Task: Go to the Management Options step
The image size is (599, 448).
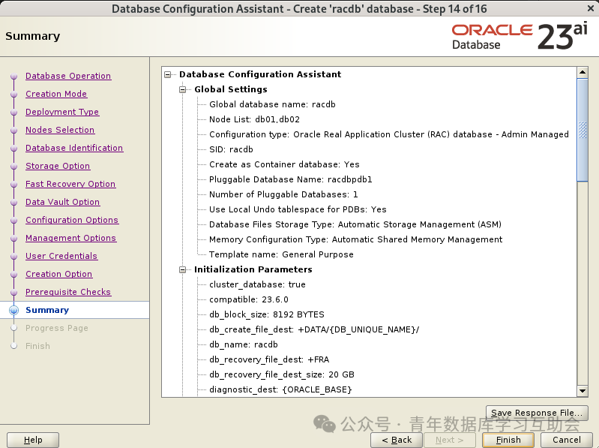Action: tap(70, 238)
